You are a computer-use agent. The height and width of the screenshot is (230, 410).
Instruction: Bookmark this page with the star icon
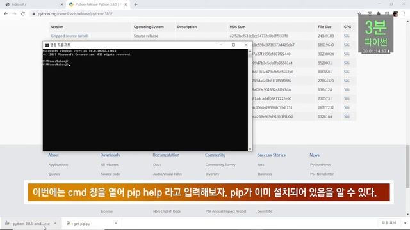(359, 14)
